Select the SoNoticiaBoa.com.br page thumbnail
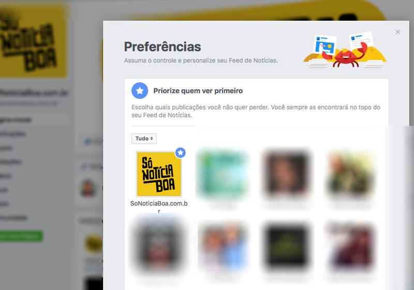 [x=159, y=174]
